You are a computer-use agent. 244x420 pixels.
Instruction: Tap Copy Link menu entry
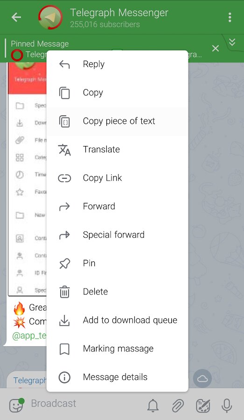click(117, 178)
